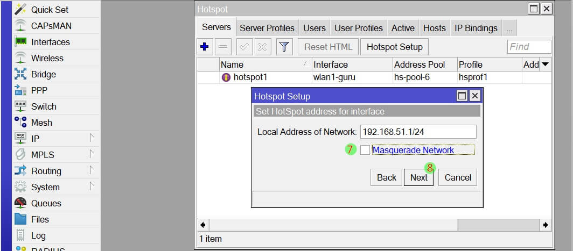Select the Bridge sidebar icon
Viewport: 573px width, 251px height.
20,74
